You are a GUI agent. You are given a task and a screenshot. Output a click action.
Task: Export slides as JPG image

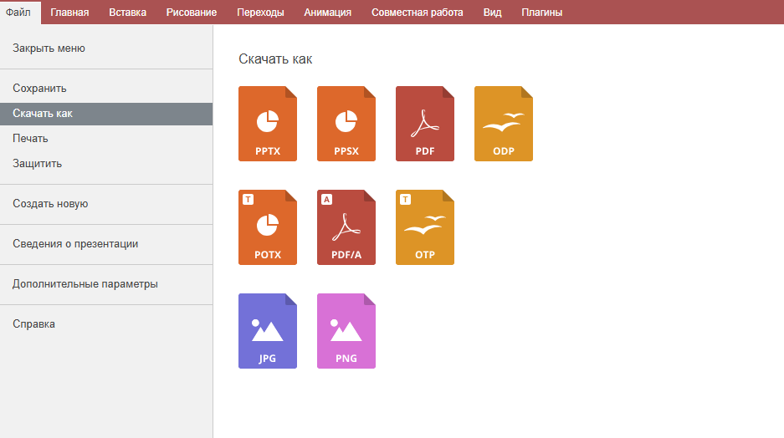[268, 331]
